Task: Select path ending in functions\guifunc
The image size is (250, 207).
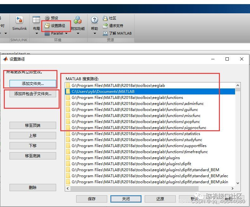Action: (150, 110)
